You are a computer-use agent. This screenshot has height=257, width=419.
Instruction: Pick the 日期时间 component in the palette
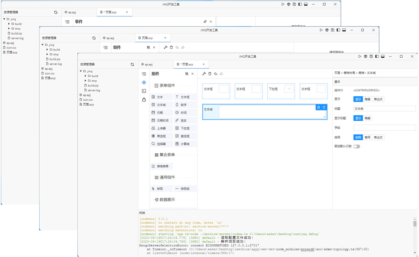pos(161,120)
